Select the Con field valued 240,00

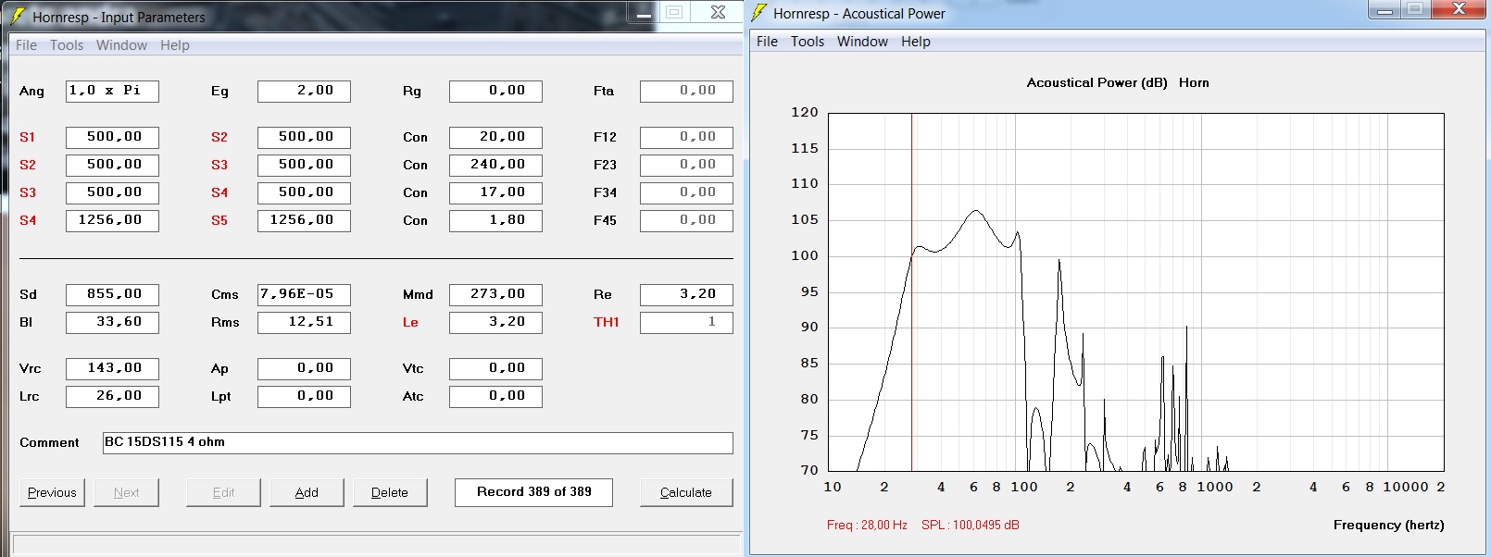click(495, 165)
